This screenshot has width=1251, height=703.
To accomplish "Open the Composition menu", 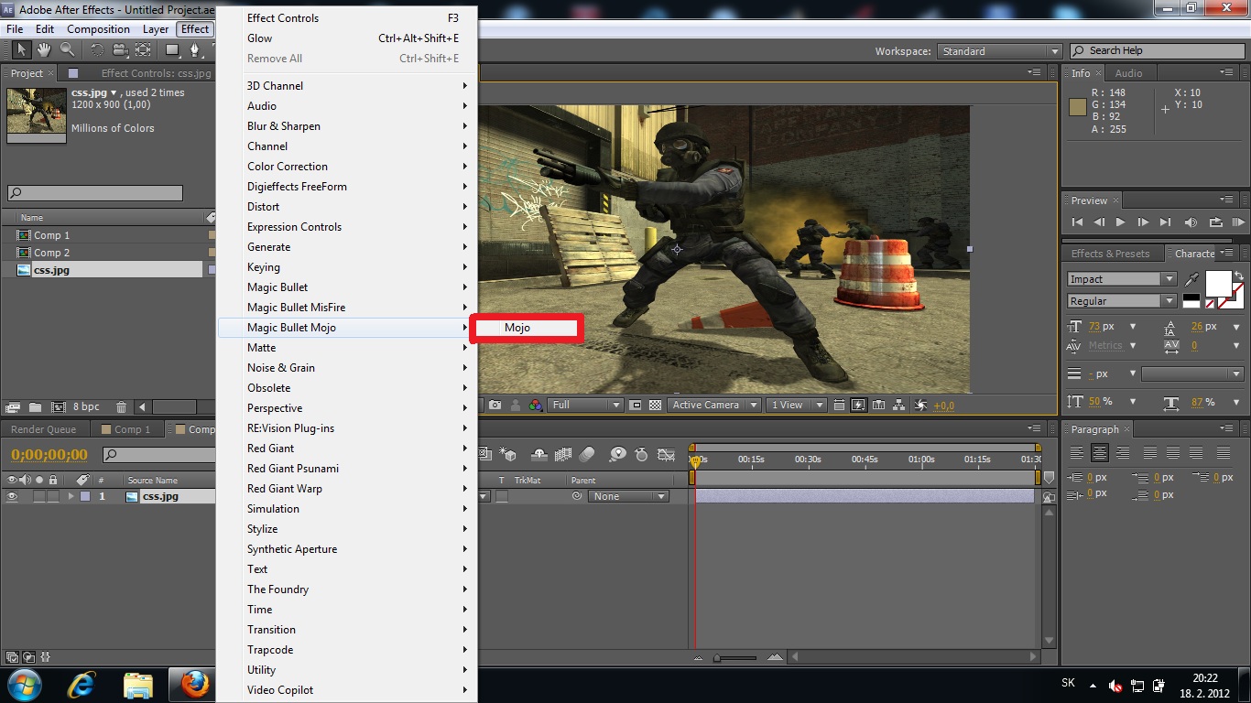I will (x=98, y=29).
